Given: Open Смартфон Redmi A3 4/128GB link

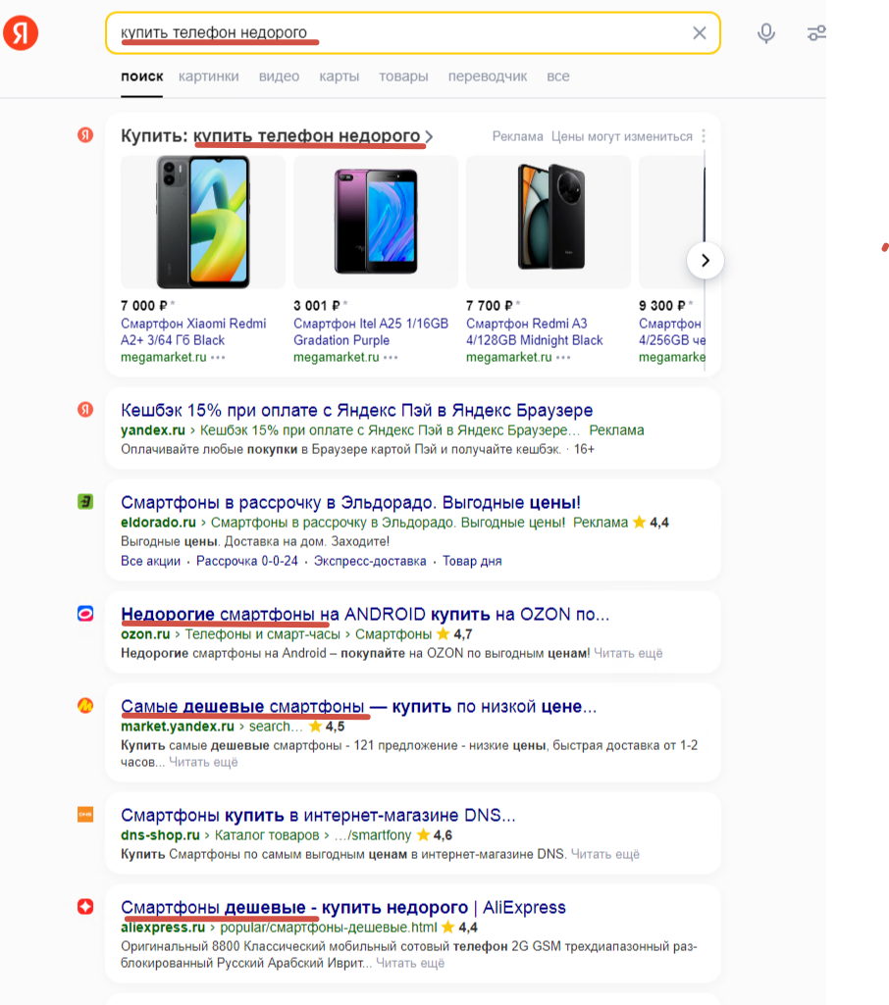Looking at the screenshot, I should [535, 332].
